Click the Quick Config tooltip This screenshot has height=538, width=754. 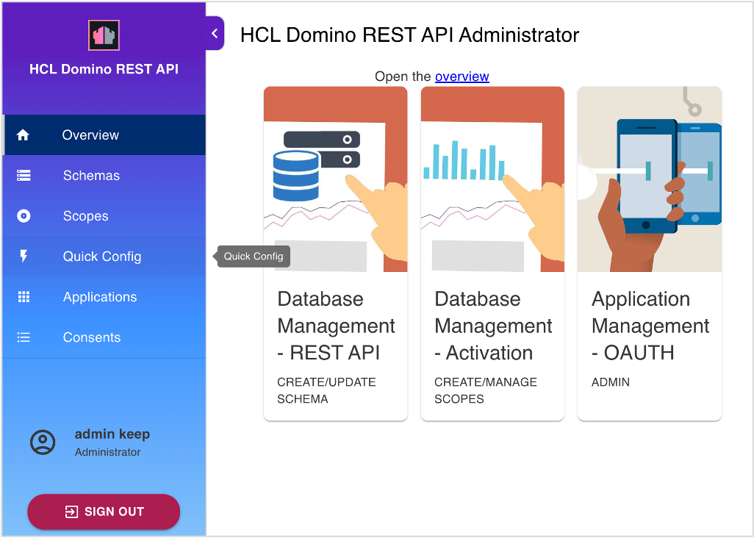coord(254,257)
